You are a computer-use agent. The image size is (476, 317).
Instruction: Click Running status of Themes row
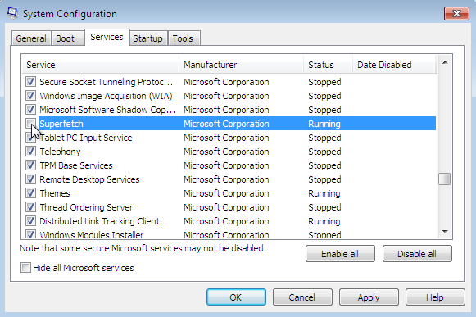324,193
